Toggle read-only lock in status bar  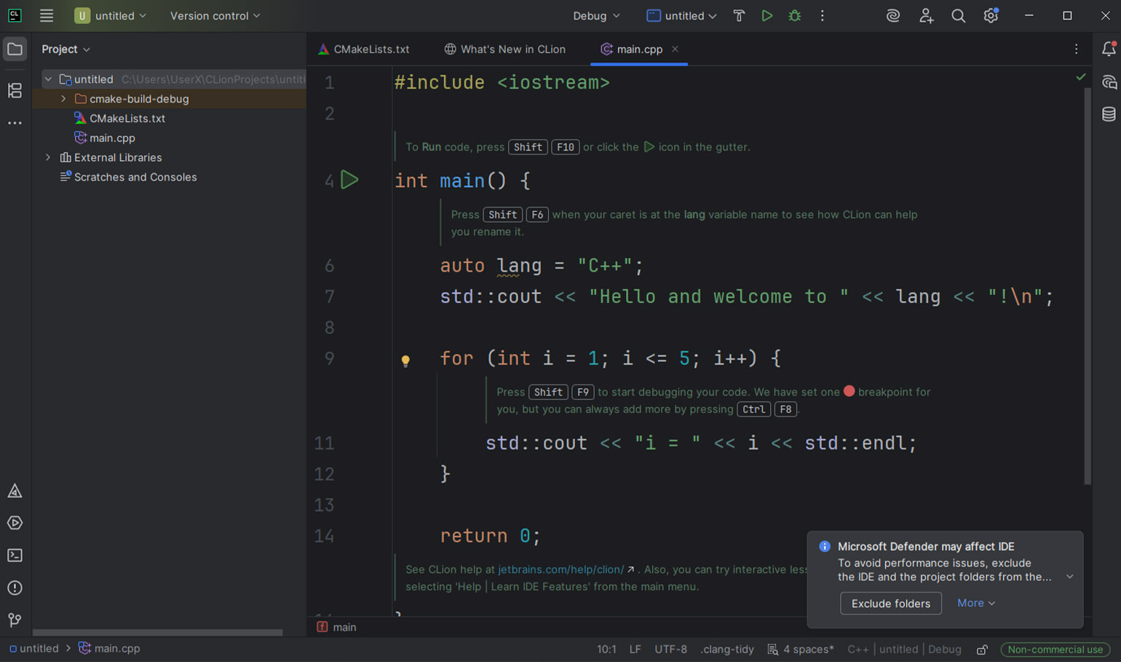pyautogui.click(x=982, y=649)
